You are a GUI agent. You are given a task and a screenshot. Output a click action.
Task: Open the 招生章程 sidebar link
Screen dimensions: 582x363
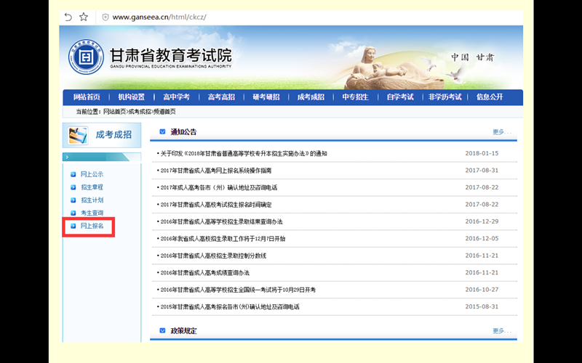tap(92, 187)
